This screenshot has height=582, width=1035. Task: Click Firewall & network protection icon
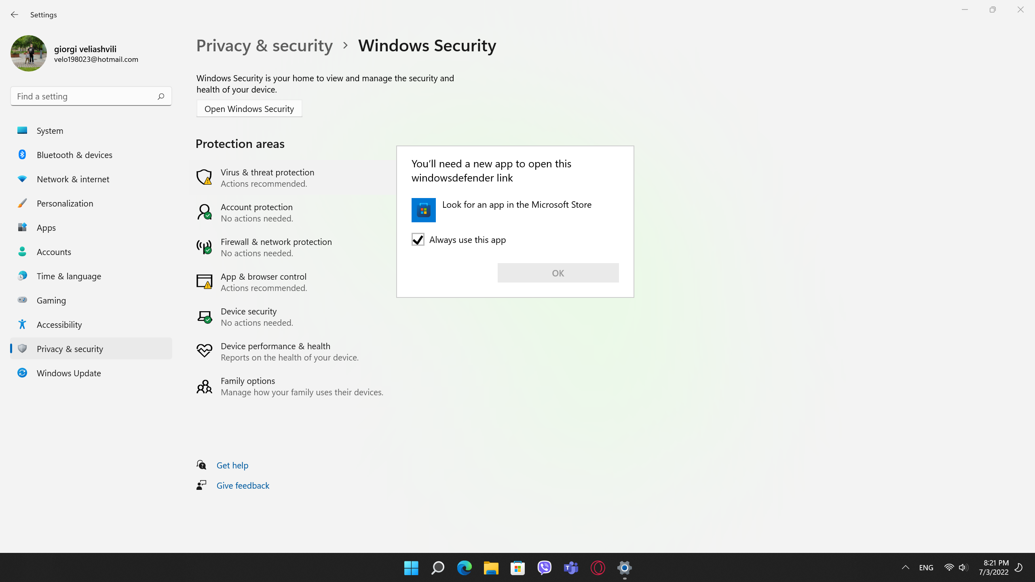(x=204, y=247)
